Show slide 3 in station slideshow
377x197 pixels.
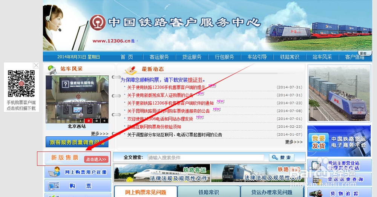[97, 121]
